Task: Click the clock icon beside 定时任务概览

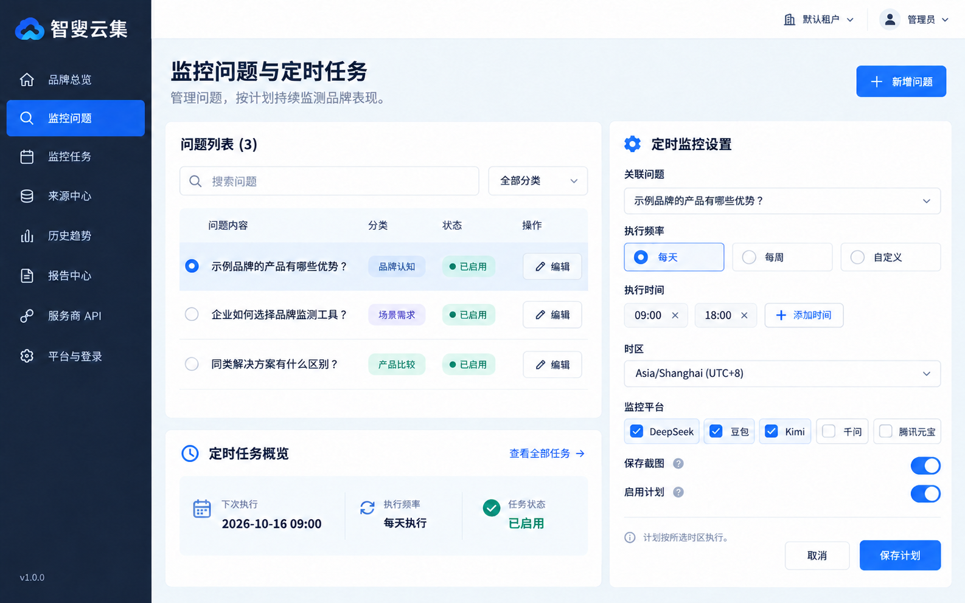Action: pos(190,453)
